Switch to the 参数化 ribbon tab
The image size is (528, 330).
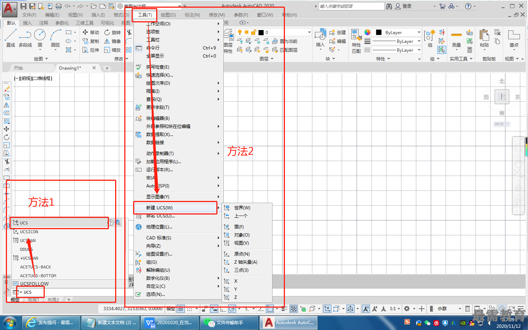[x=62, y=23]
